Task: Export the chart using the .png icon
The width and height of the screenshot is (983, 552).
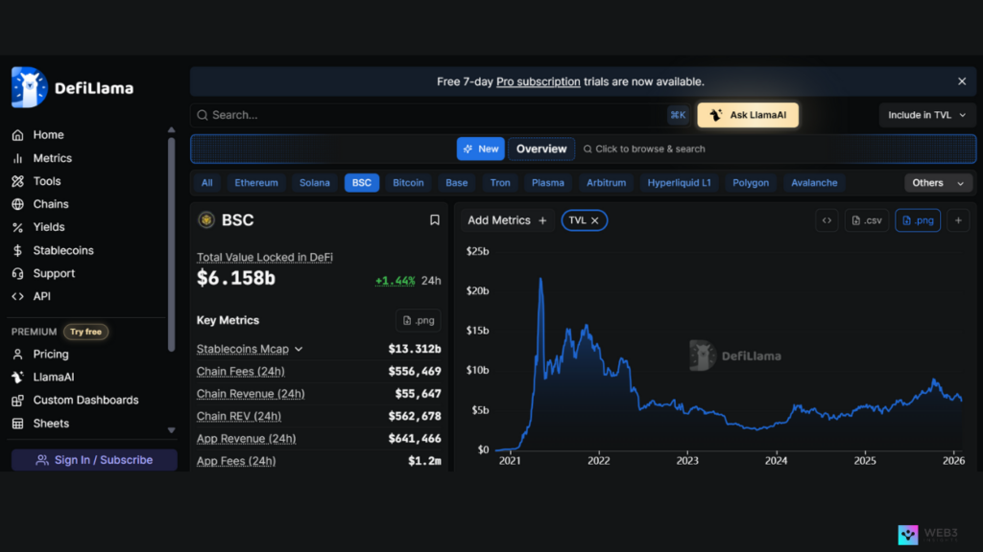Action: [x=917, y=219]
